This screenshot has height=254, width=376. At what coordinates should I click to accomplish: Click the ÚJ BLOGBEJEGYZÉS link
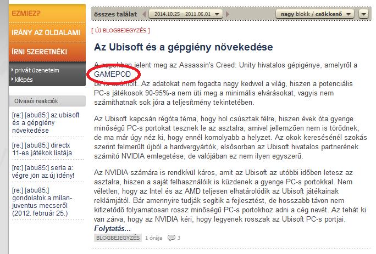point(120,30)
